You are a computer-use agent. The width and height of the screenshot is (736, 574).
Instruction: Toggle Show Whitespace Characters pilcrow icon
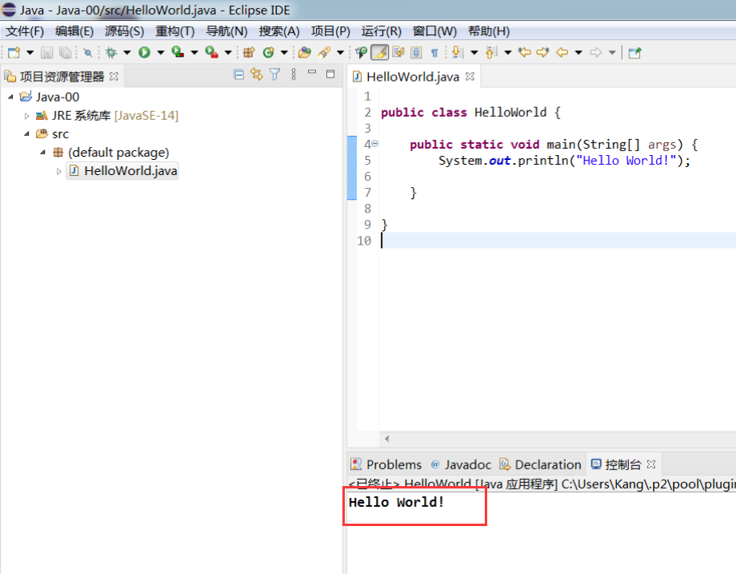(x=434, y=53)
